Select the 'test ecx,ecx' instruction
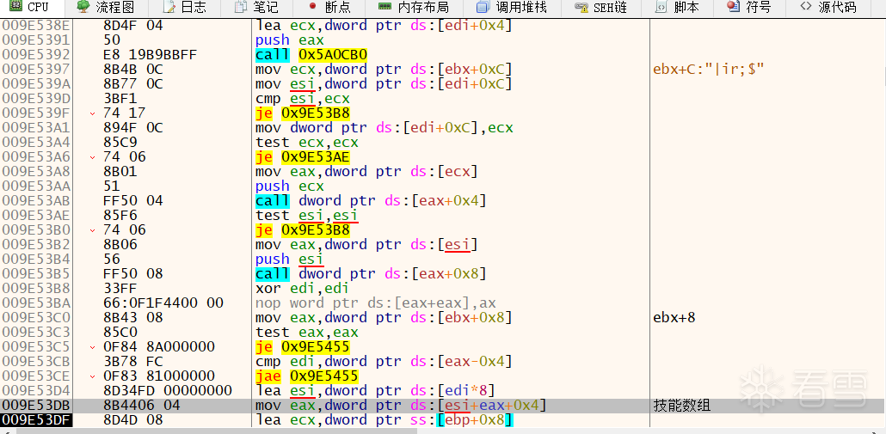The height and width of the screenshot is (434, 886). (306, 142)
